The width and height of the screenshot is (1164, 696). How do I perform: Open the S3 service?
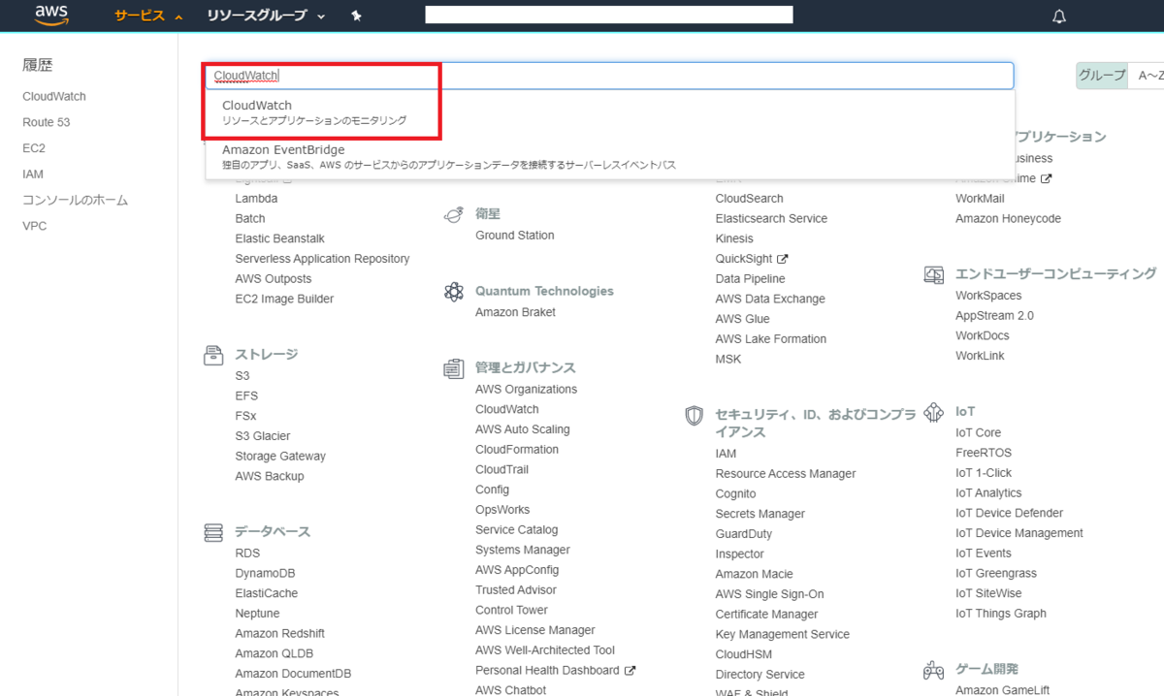[242, 375]
